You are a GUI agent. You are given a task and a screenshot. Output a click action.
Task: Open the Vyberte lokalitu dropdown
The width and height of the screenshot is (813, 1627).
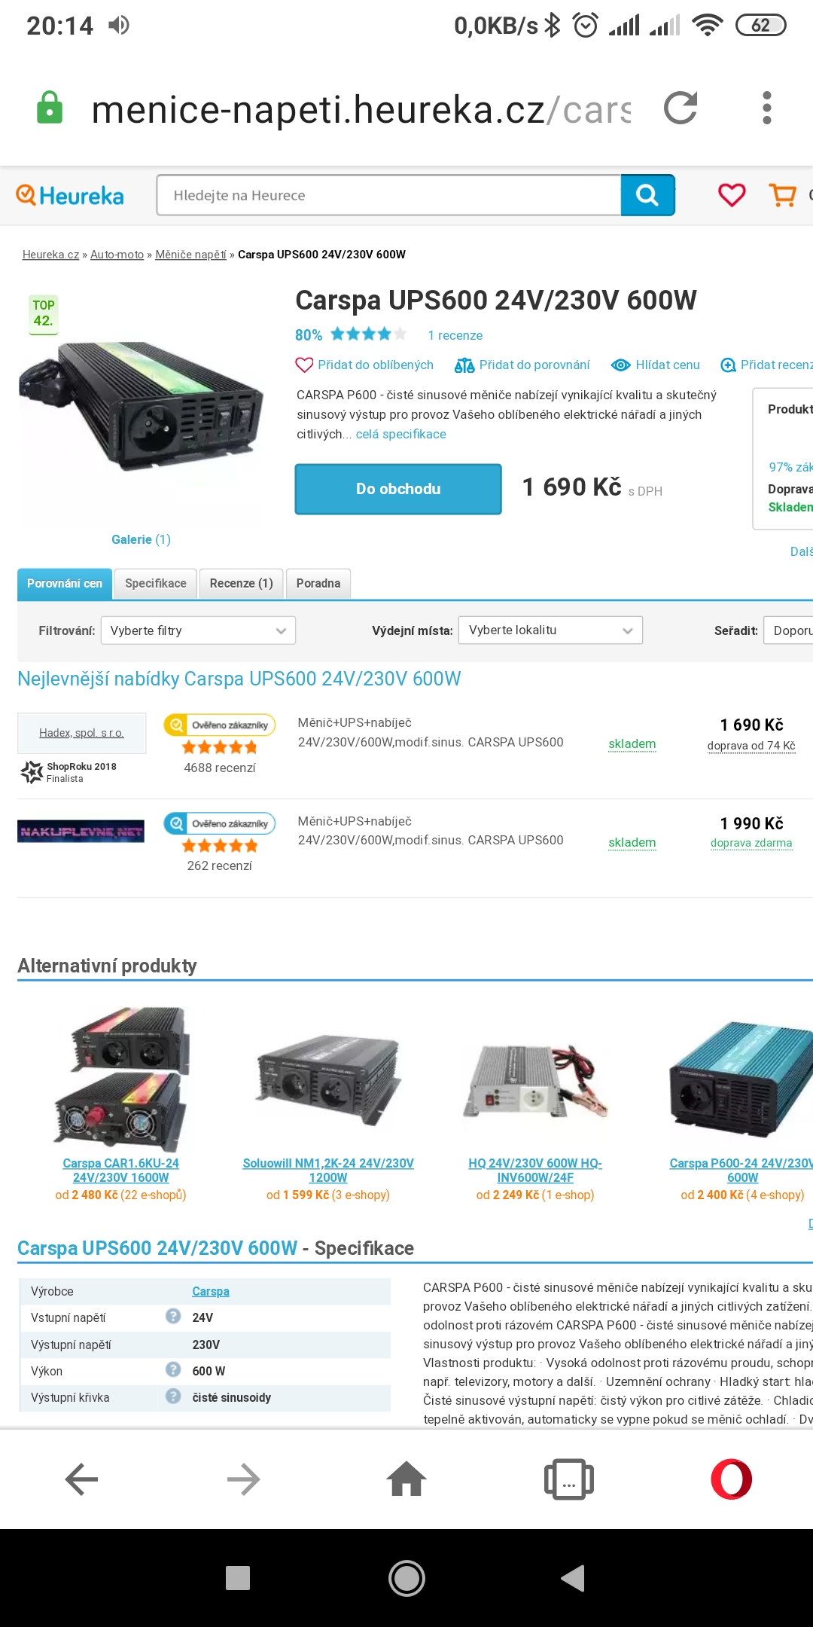coord(550,630)
